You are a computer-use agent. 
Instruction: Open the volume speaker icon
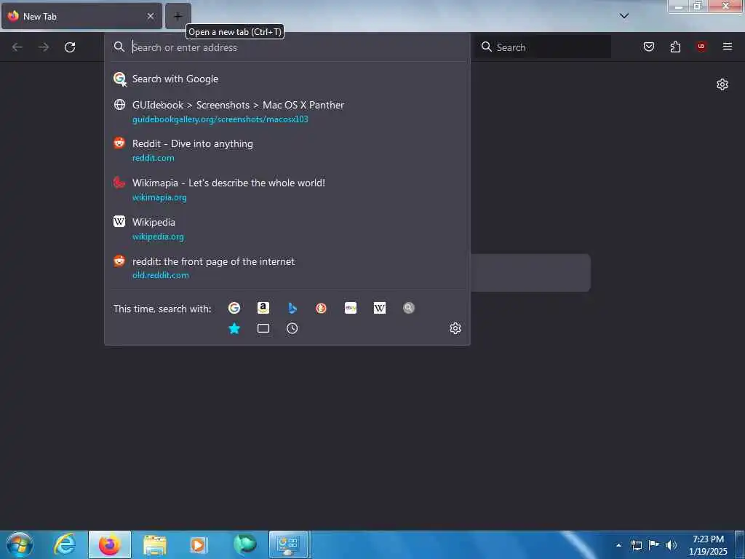point(672,545)
